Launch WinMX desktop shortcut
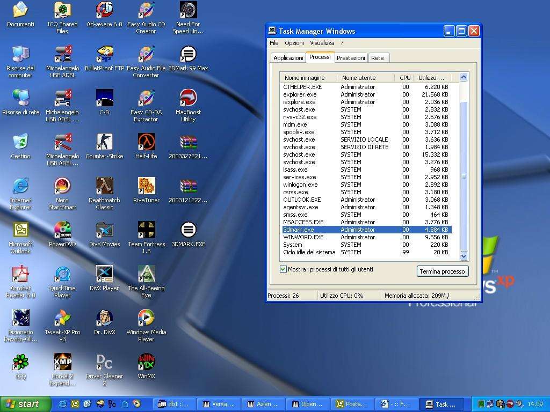 tap(146, 367)
